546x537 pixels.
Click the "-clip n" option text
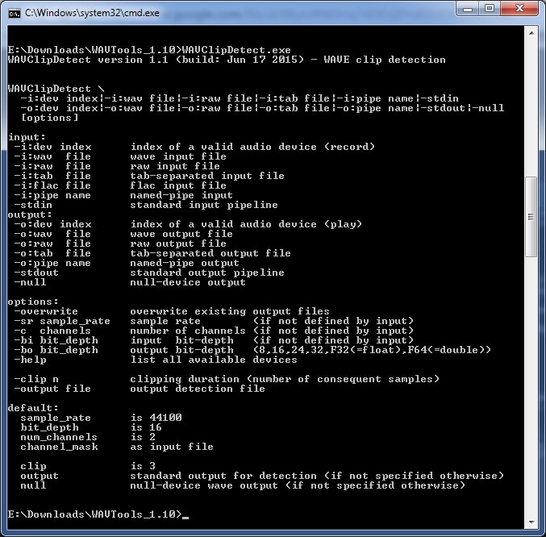(36, 379)
